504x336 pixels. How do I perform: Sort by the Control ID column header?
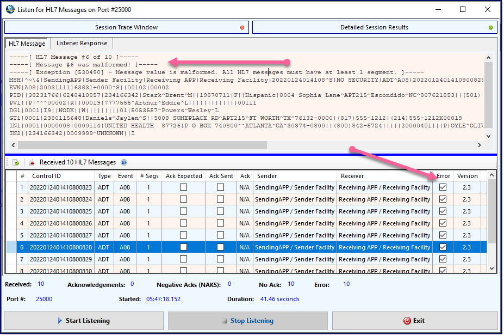pos(61,176)
